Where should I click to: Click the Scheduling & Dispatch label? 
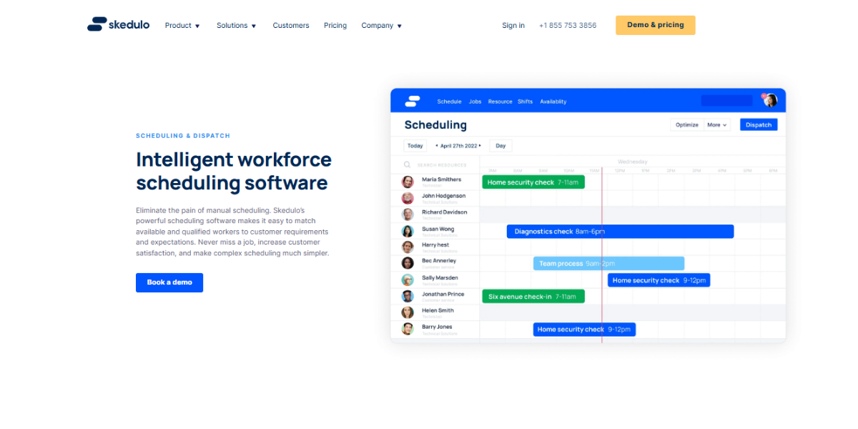tap(183, 136)
